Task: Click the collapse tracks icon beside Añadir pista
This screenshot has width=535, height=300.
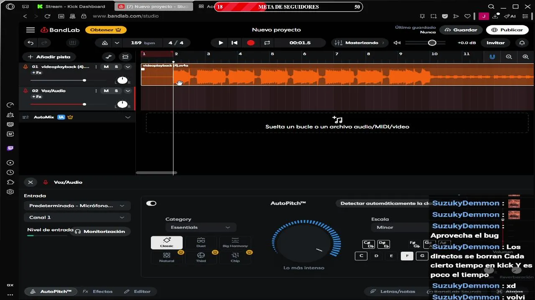Action: point(125,57)
